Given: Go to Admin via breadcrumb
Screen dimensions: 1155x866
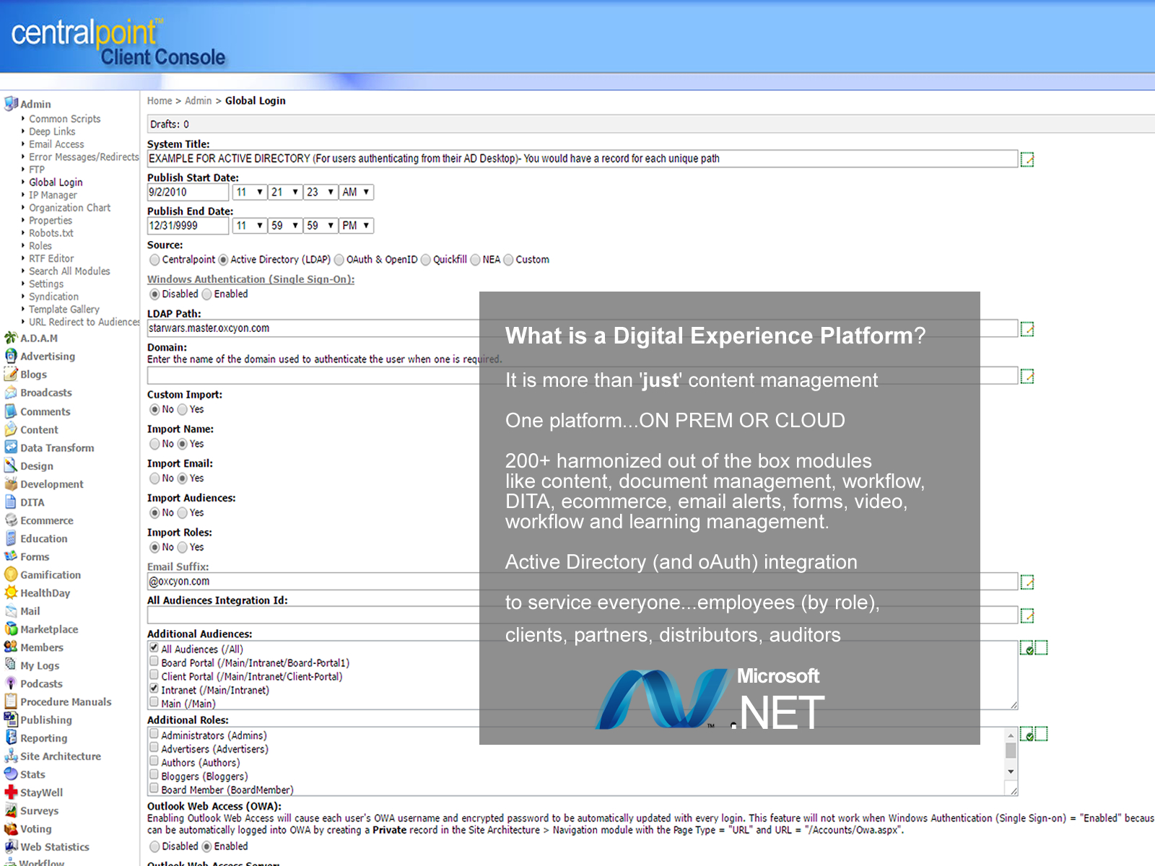Looking at the screenshot, I should coord(199,101).
